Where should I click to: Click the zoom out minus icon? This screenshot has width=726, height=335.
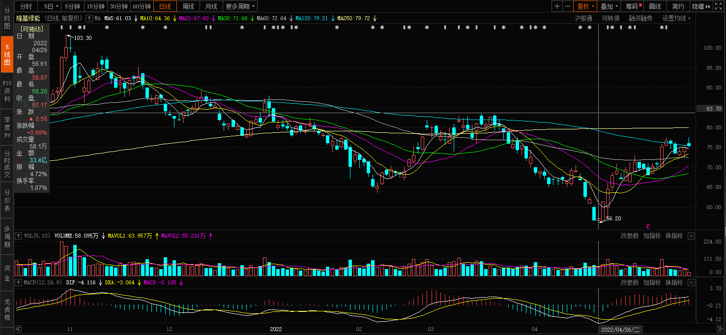[x=568, y=6]
